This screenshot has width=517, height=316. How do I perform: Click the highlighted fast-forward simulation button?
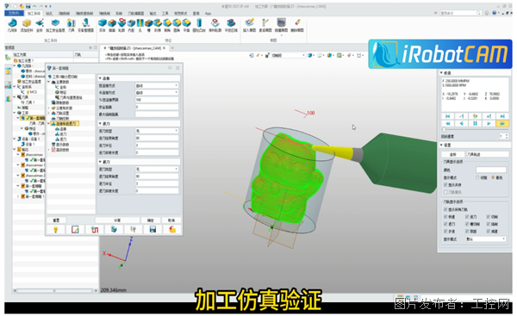pos(502,123)
